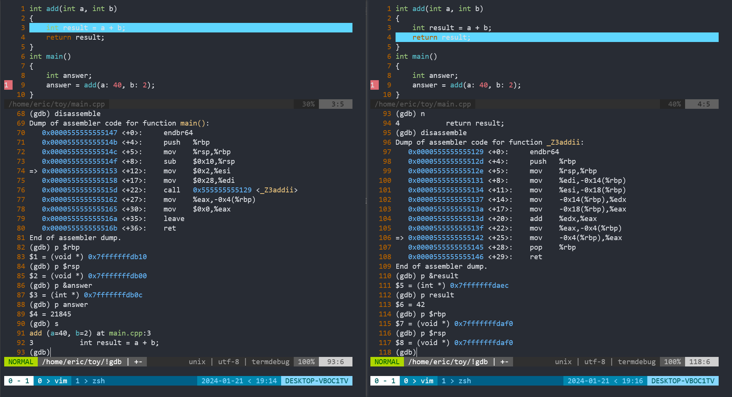Click the '$3 = (int *) 0x7fffffffdb0c' output

pos(86,295)
